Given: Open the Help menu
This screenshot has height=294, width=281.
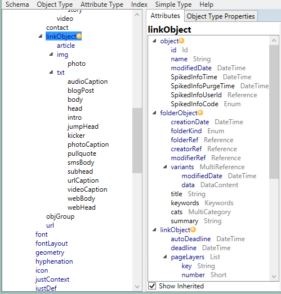Looking at the screenshot, I should click(x=207, y=4).
